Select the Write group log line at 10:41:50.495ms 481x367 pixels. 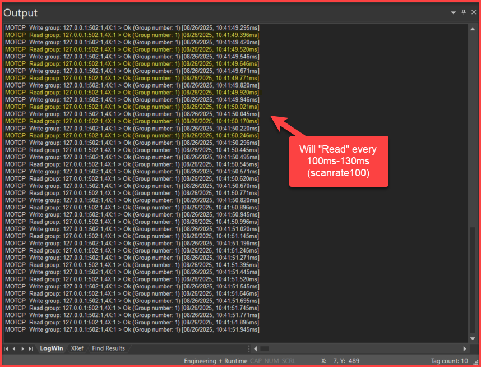[x=132, y=157]
